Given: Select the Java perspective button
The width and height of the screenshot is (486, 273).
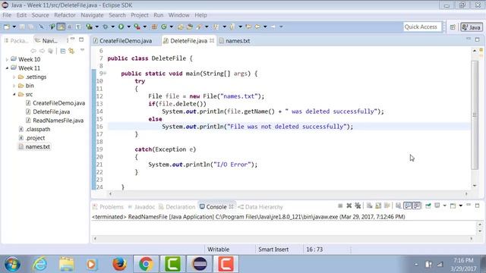Looking at the screenshot, I should tap(472, 27).
